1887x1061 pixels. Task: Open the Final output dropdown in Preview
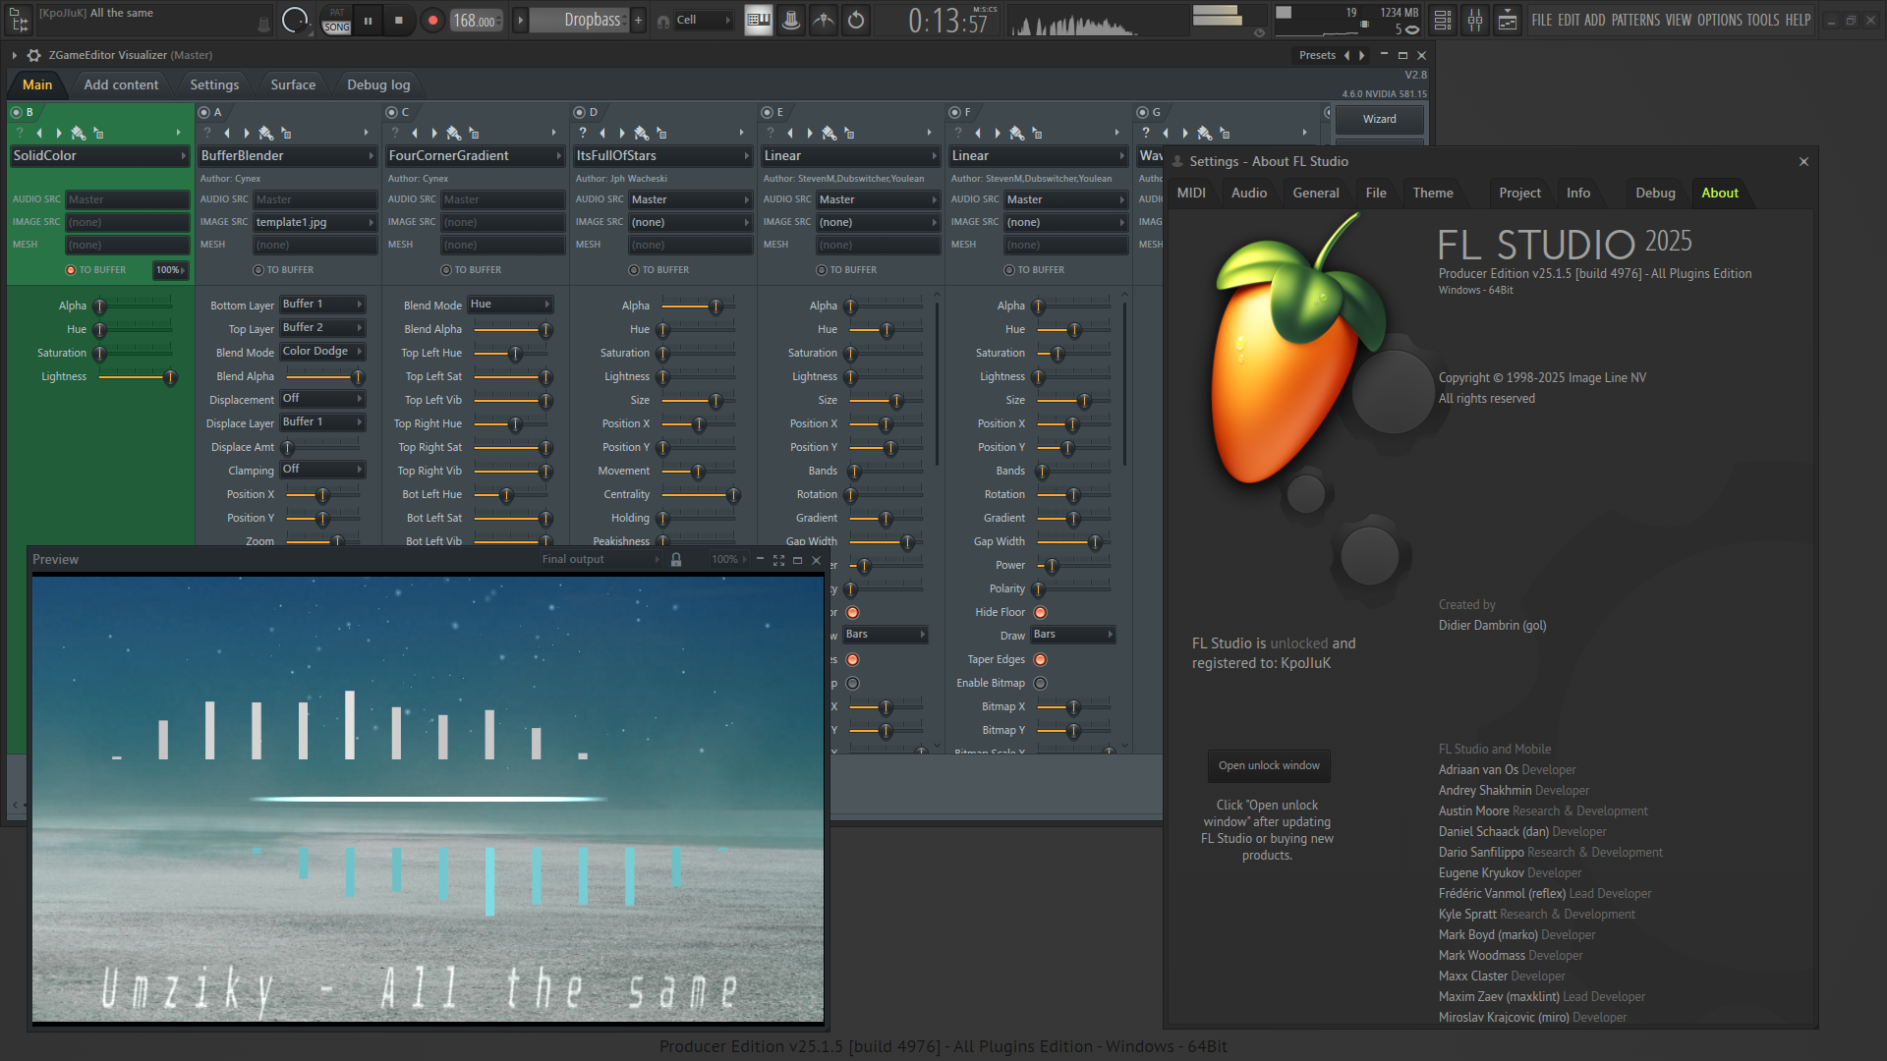point(600,559)
